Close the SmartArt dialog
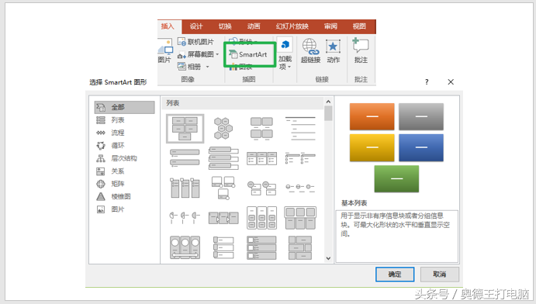 coord(451,82)
